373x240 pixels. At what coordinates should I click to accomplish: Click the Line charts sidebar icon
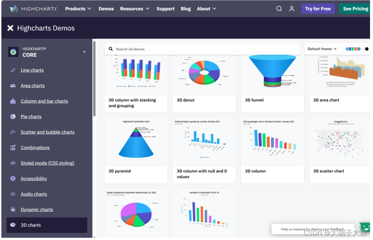[13, 70]
